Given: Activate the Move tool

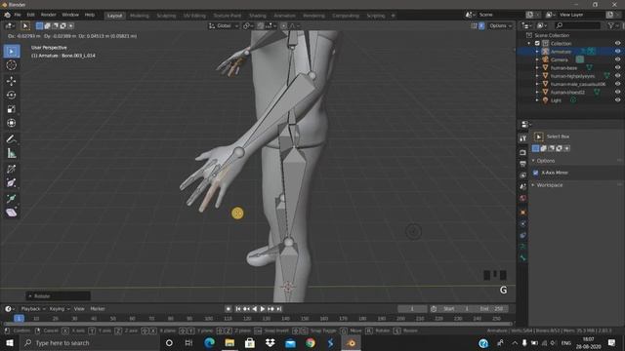Looking at the screenshot, I should pyautogui.click(x=11, y=81).
